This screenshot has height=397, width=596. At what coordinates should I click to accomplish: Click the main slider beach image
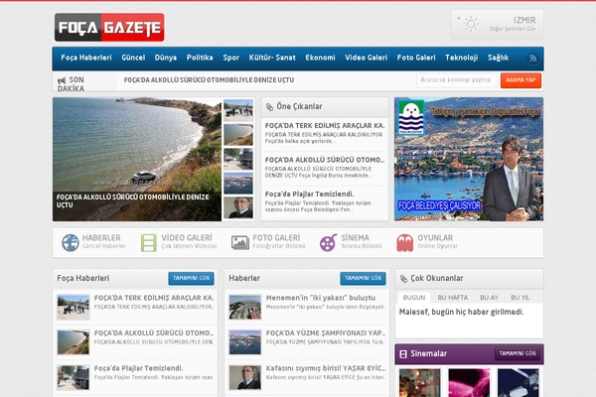(x=137, y=159)
